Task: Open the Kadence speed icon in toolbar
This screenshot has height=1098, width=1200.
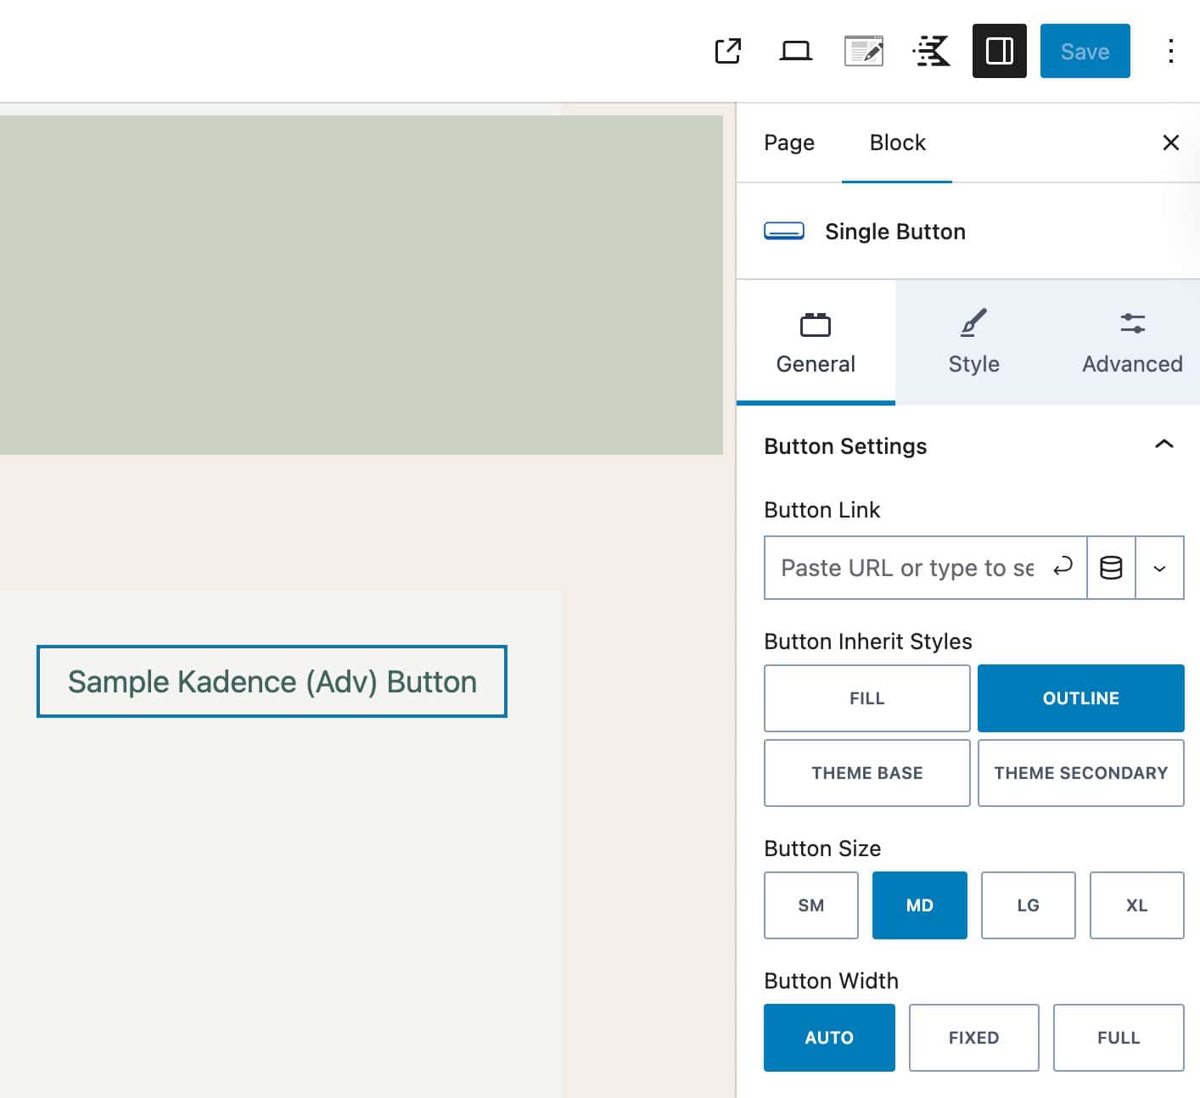Action: point(931,51)
